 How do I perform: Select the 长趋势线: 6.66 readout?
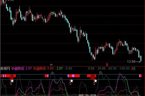tap(43, 68)
